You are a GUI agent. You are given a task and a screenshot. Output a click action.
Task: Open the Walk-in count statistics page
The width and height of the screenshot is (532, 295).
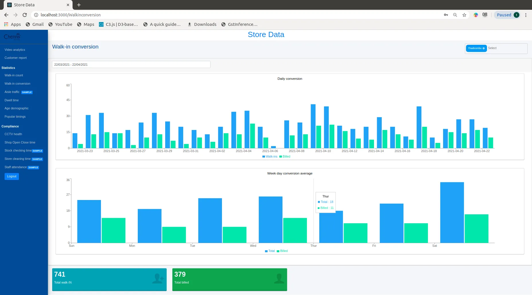point(14,75)
